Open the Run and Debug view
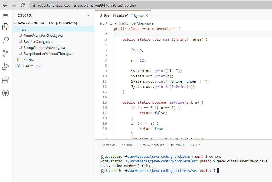 coord(5,67)
